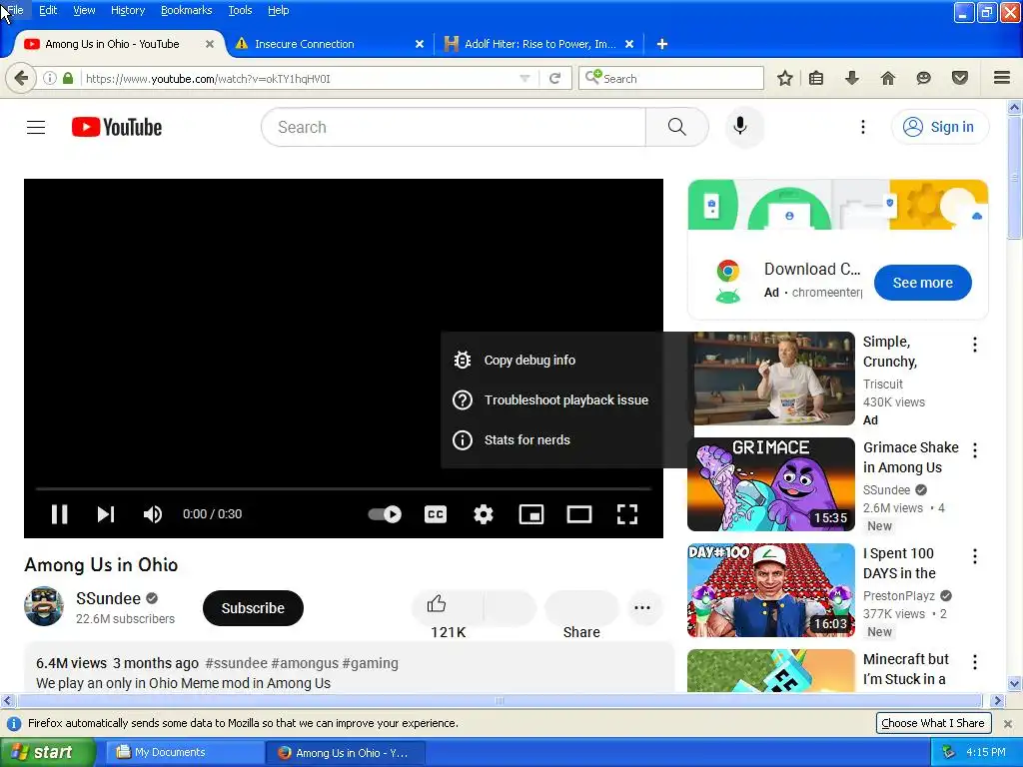This screenshot has width=1023, height=767.
Task: Open a new tab with plus button
Action: [x=662, y=44]
